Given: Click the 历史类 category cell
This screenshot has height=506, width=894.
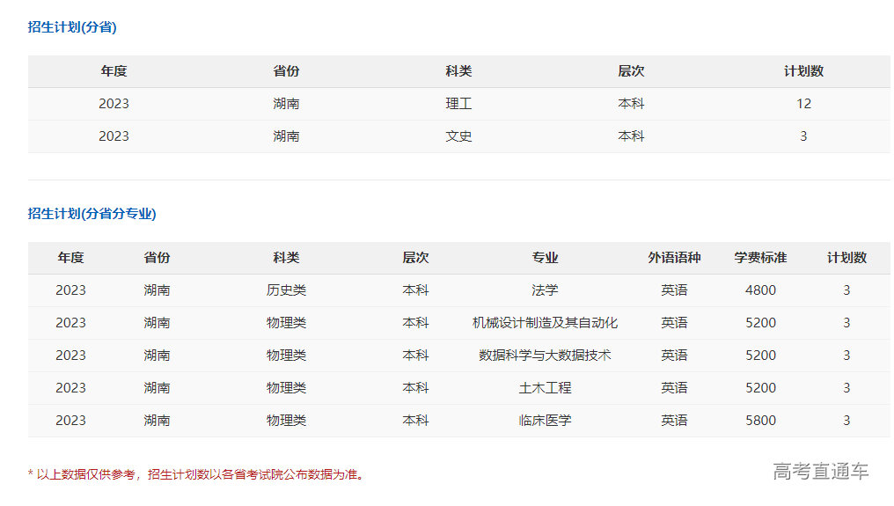Looking at the screenshot, I should 286,290.
